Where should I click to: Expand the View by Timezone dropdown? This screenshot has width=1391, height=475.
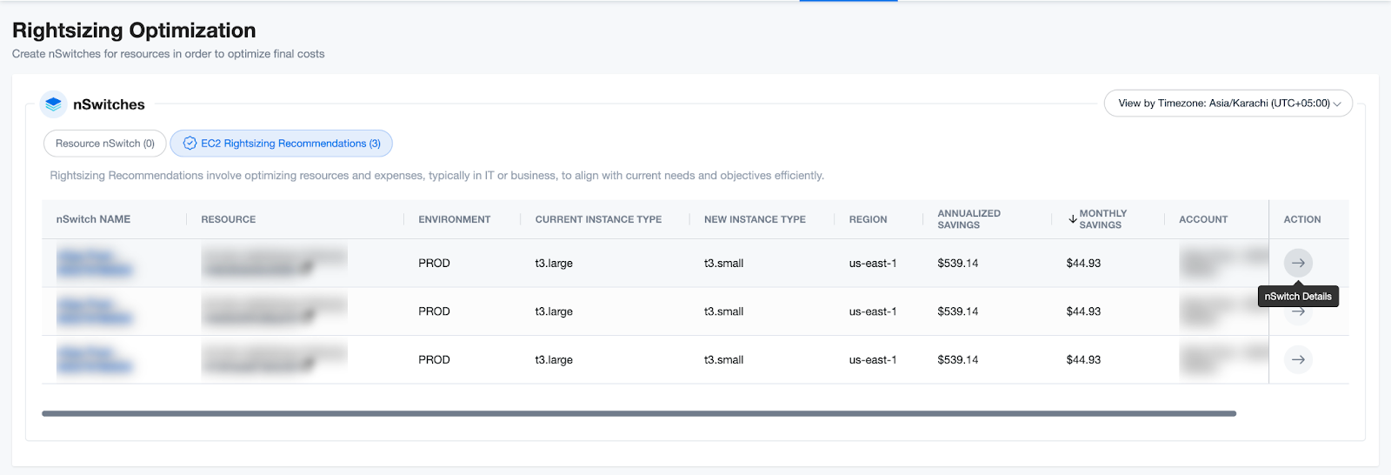click(1228, 104)
